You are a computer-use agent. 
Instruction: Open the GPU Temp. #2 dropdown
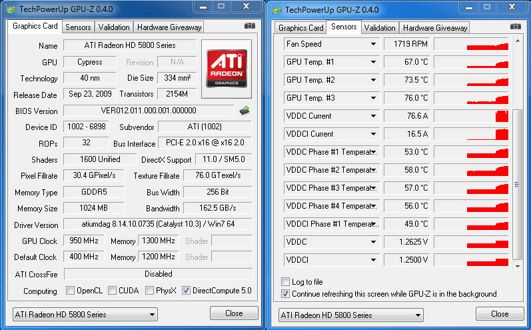373,80
